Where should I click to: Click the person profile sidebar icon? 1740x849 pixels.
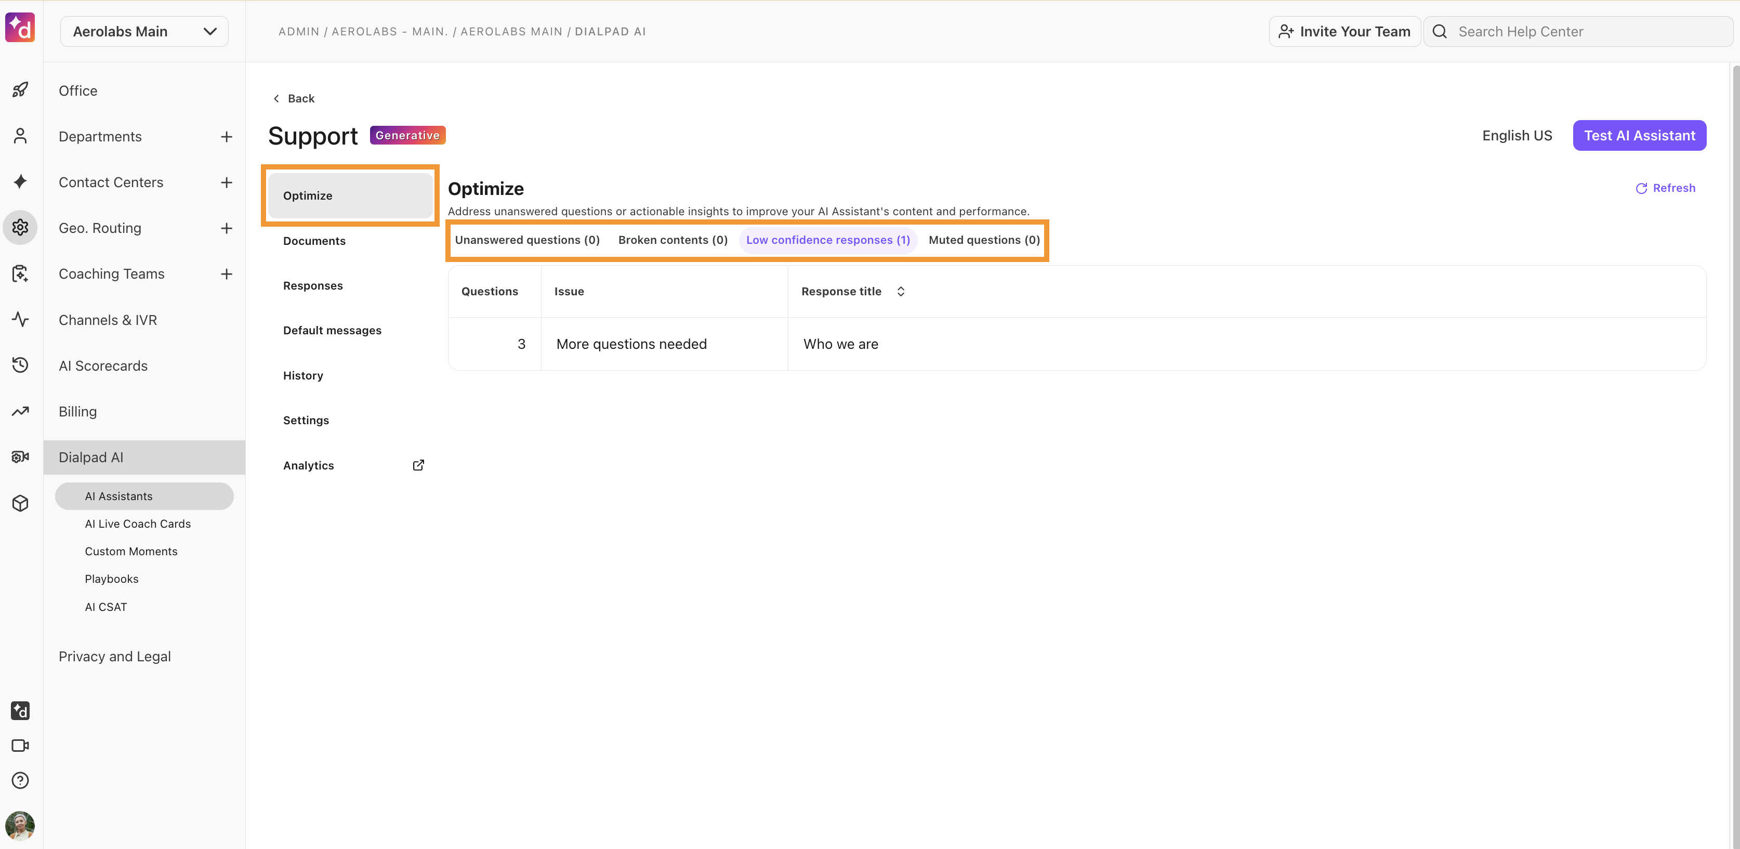[20, 136]
